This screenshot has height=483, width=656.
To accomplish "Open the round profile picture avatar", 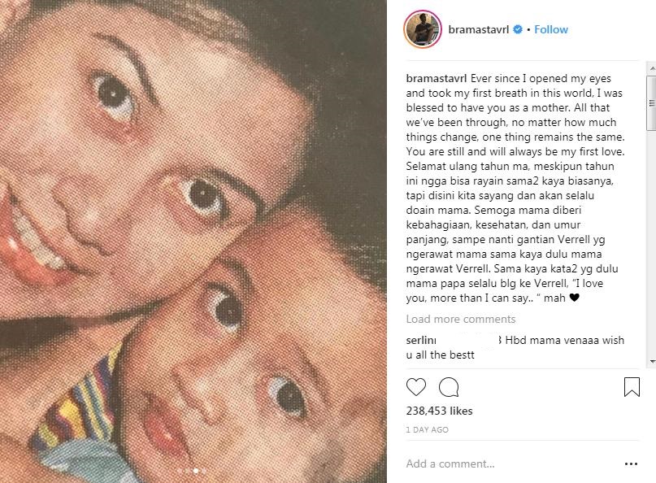I will pos(423,30).
